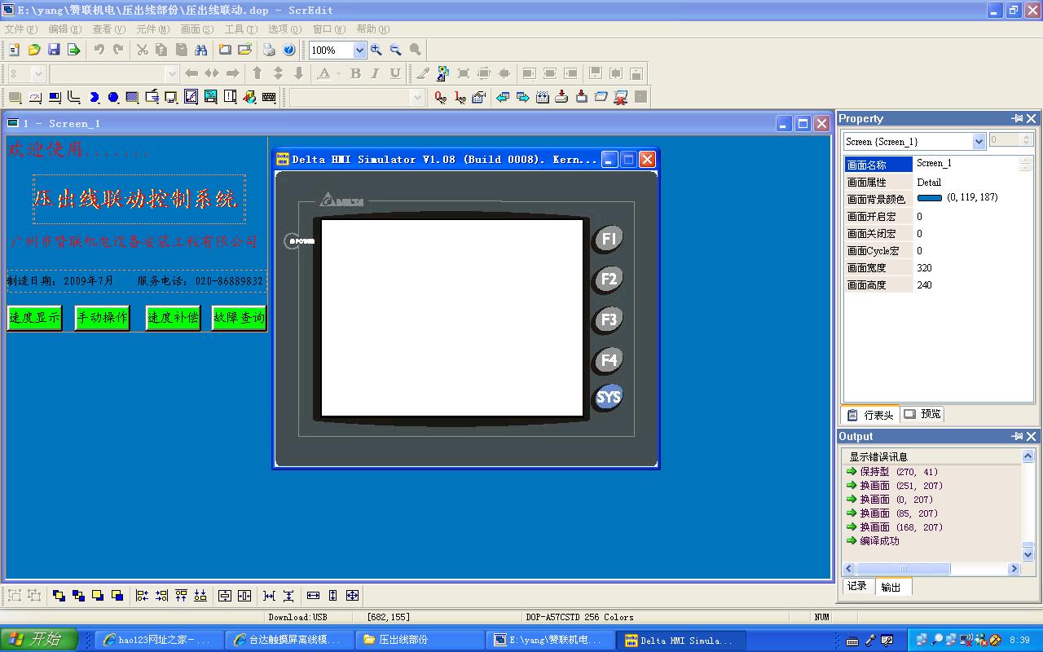Pin the Output panel with pushpin
Screen dimensions: 1043x652
pyautogui.click(x=1017, y=437)
